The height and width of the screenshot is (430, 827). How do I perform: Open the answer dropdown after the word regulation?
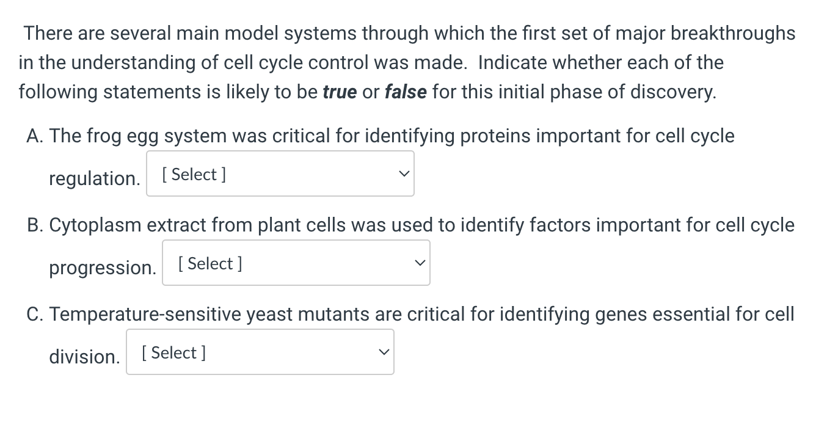[280, 173]
